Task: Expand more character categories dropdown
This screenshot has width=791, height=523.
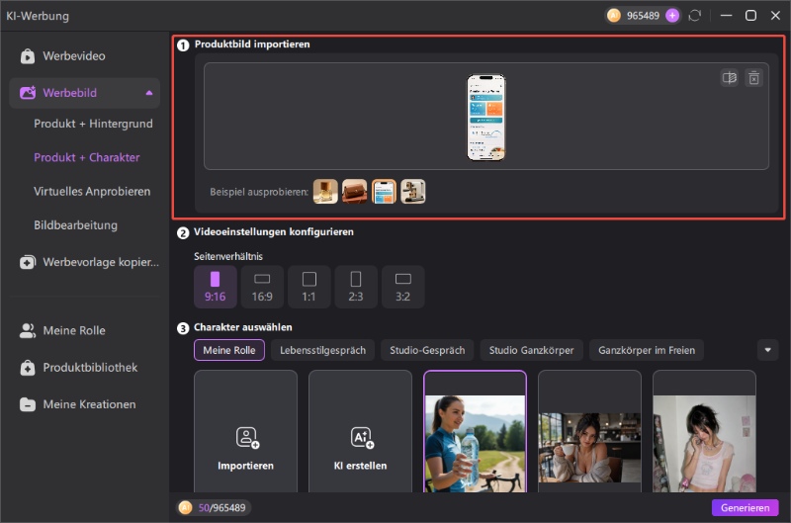Action: click(767, 350)
